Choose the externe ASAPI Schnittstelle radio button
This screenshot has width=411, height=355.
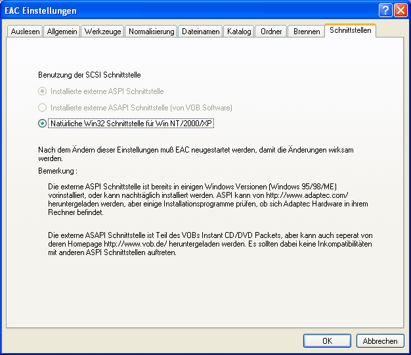tap(43, 107)
